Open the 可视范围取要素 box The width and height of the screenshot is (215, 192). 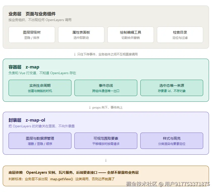106,141
